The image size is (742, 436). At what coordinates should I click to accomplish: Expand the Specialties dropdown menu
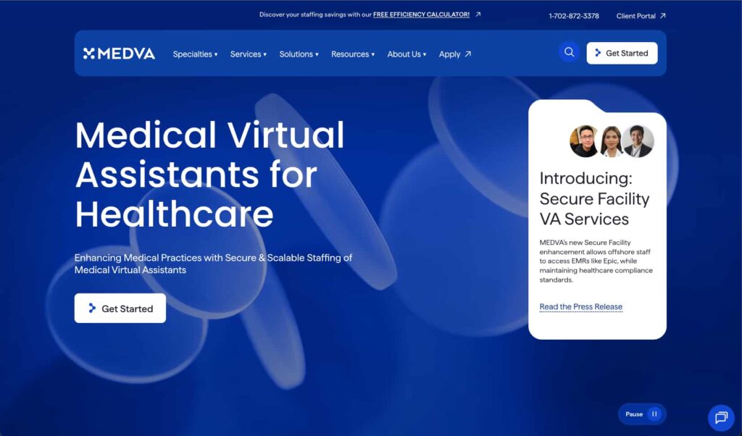point(195,54)
